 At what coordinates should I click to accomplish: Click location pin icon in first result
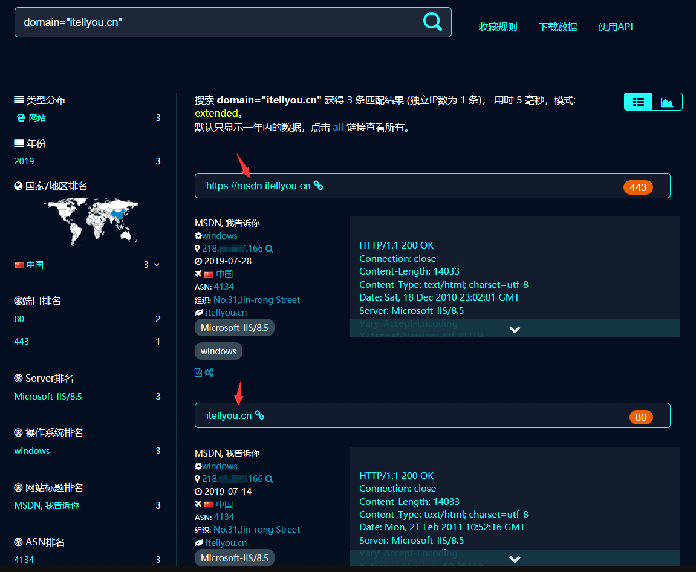point(197,249)
